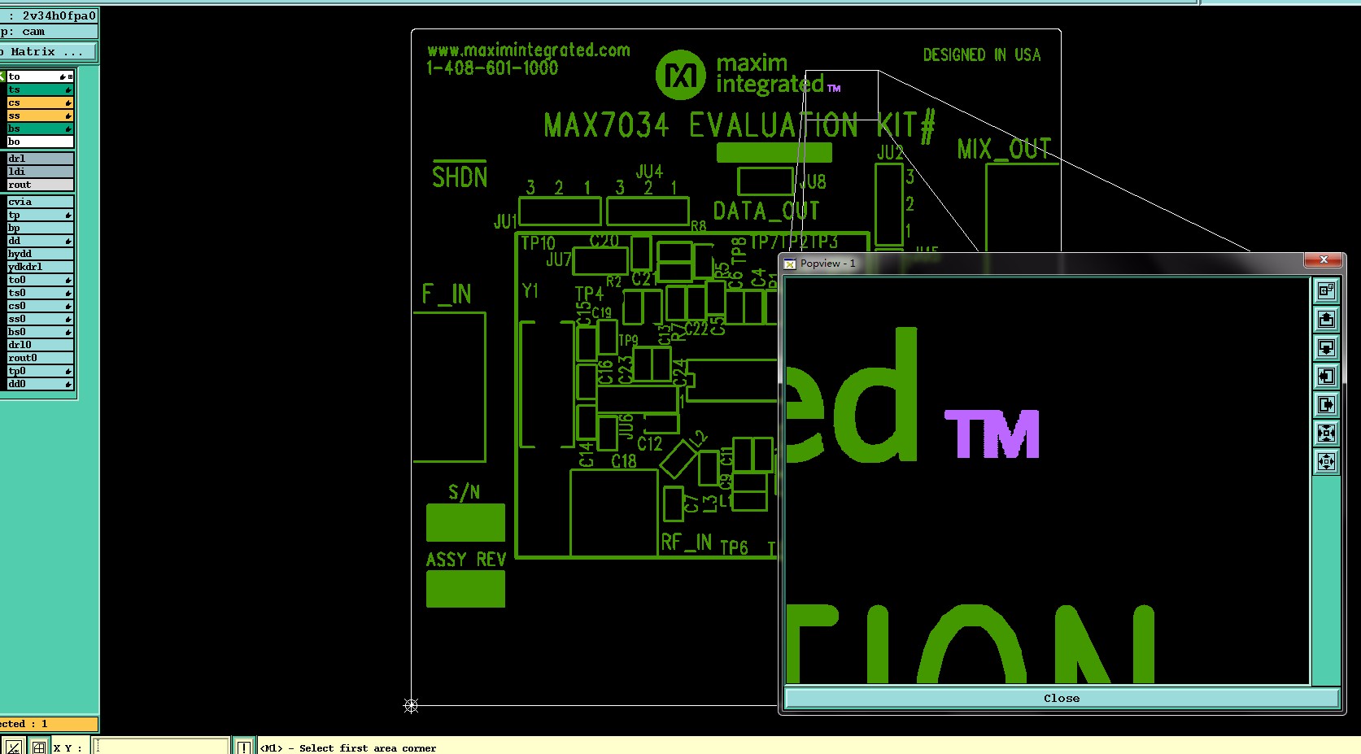
Task: Click the RF_IN silkscreen label
Action: (x=687, y=543)
